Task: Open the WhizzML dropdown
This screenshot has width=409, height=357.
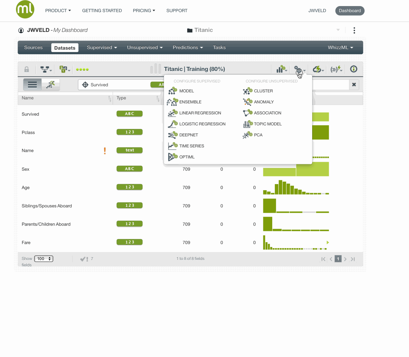Action: (x=340, y=48)
